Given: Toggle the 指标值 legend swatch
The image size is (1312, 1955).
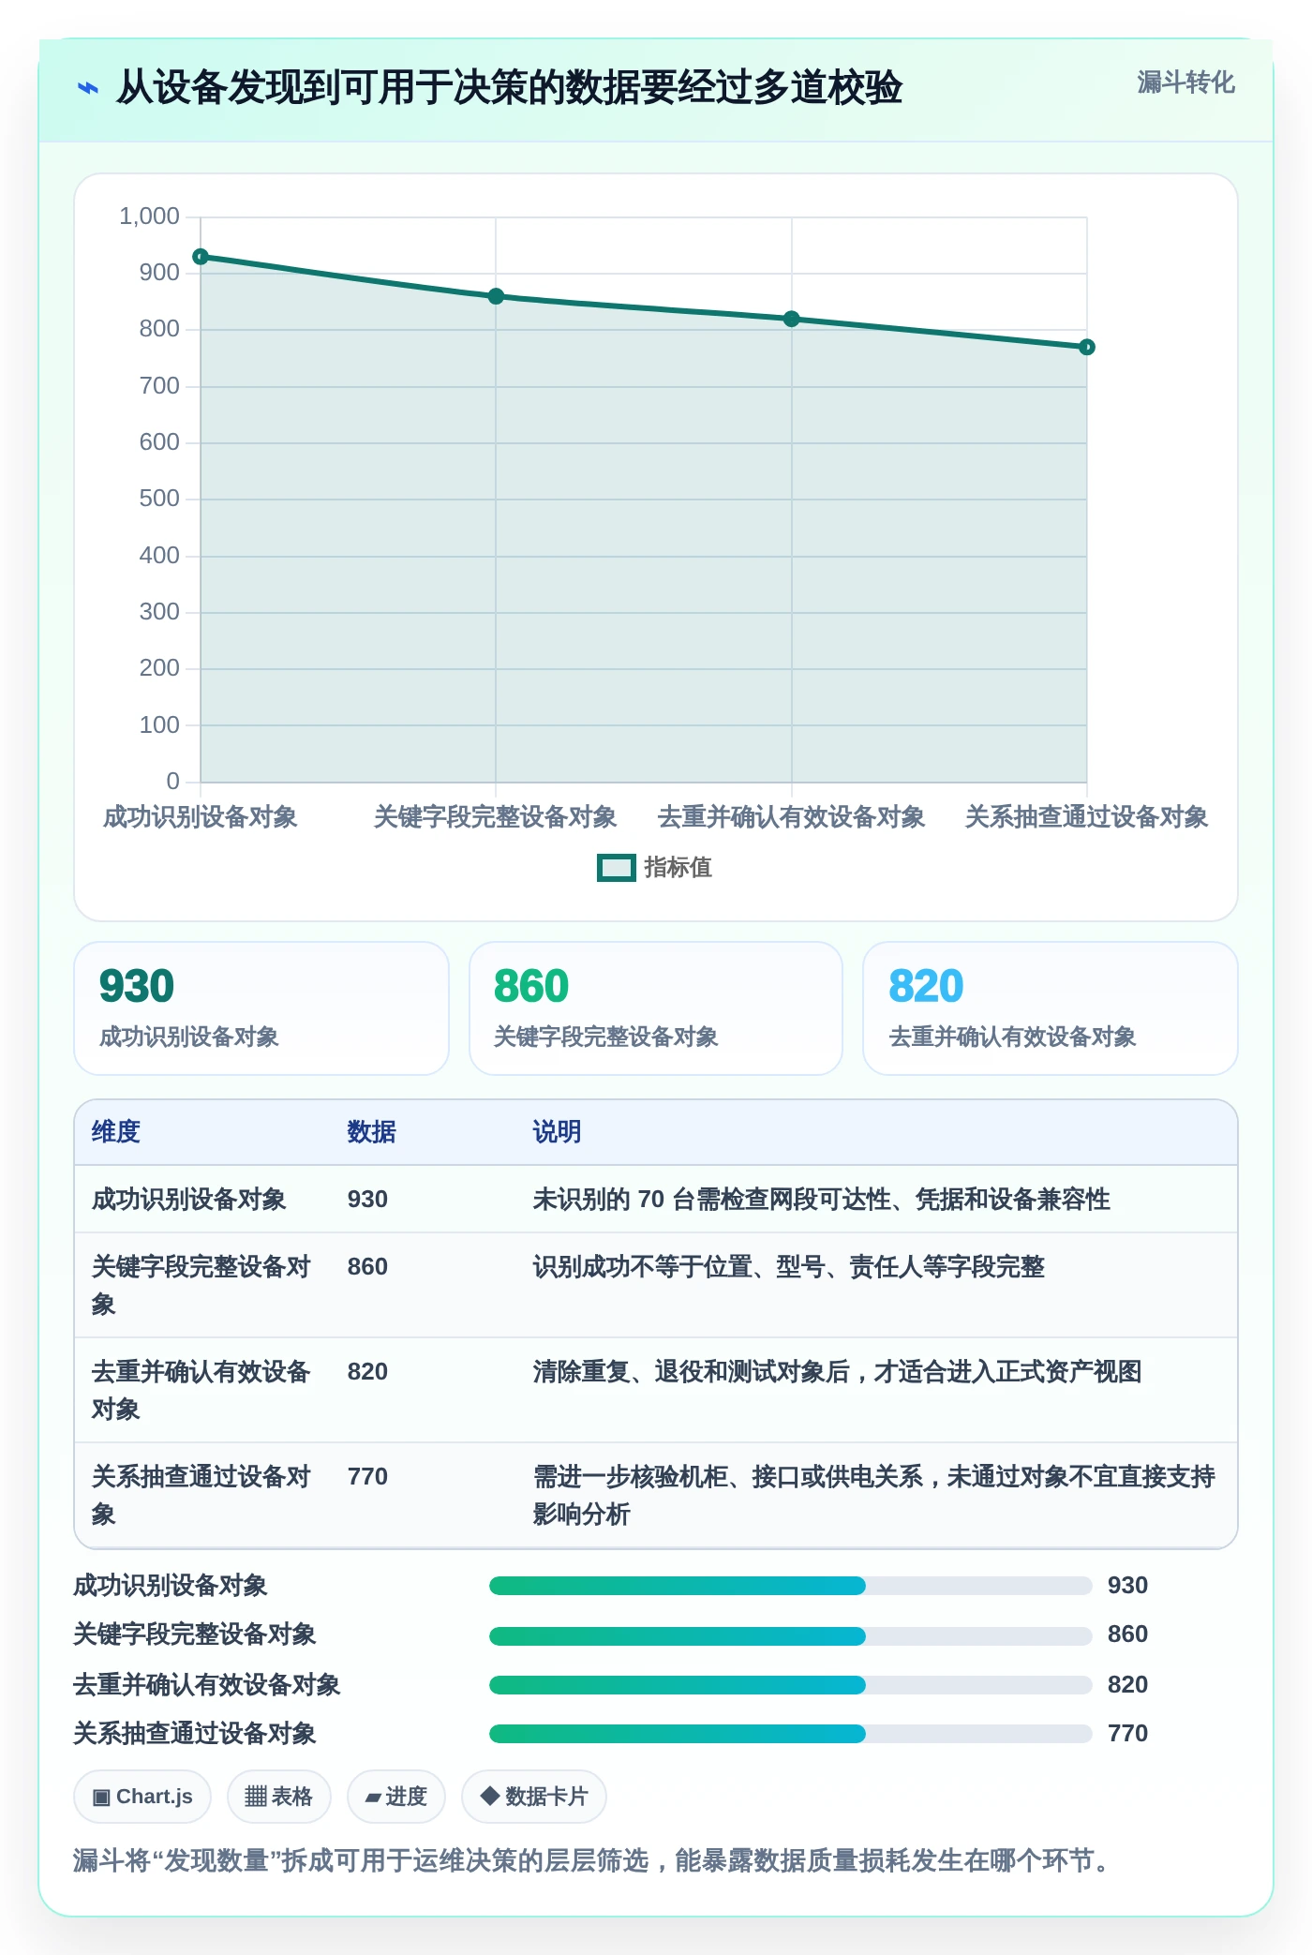Looking at the screenshot, I should (616, 868).
